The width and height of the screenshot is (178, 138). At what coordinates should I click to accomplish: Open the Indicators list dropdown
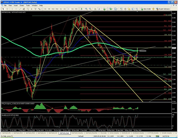coord(105,9)
